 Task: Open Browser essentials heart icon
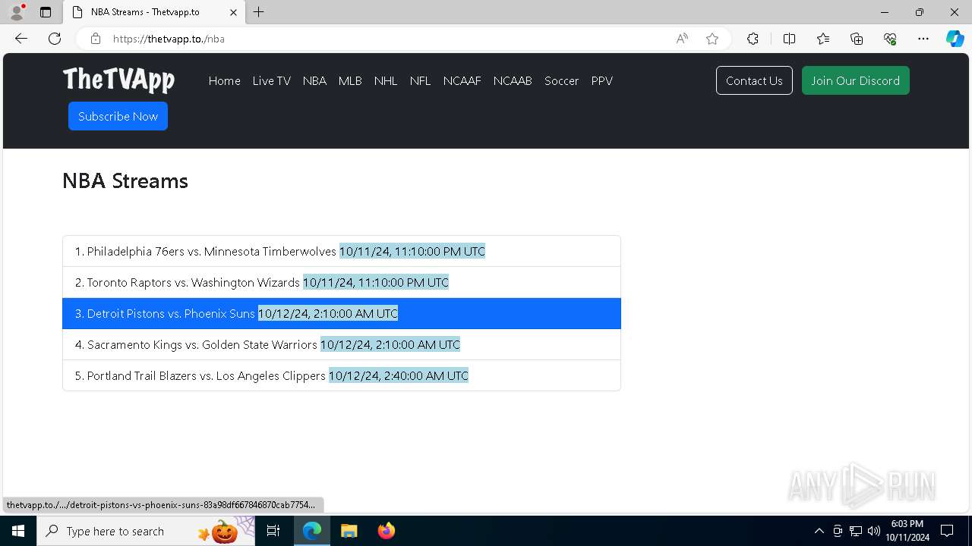click(x=890, y=39)
